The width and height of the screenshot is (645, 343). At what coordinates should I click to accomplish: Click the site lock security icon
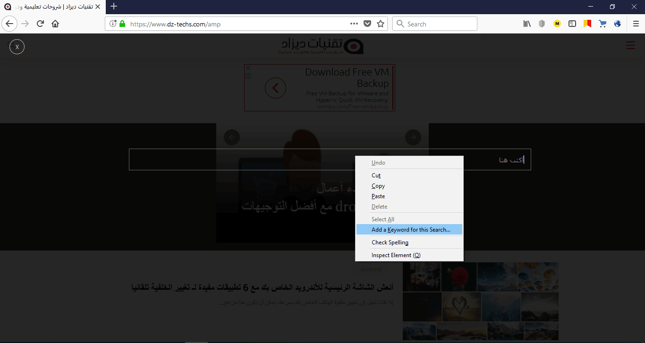[x=122, y=24]
